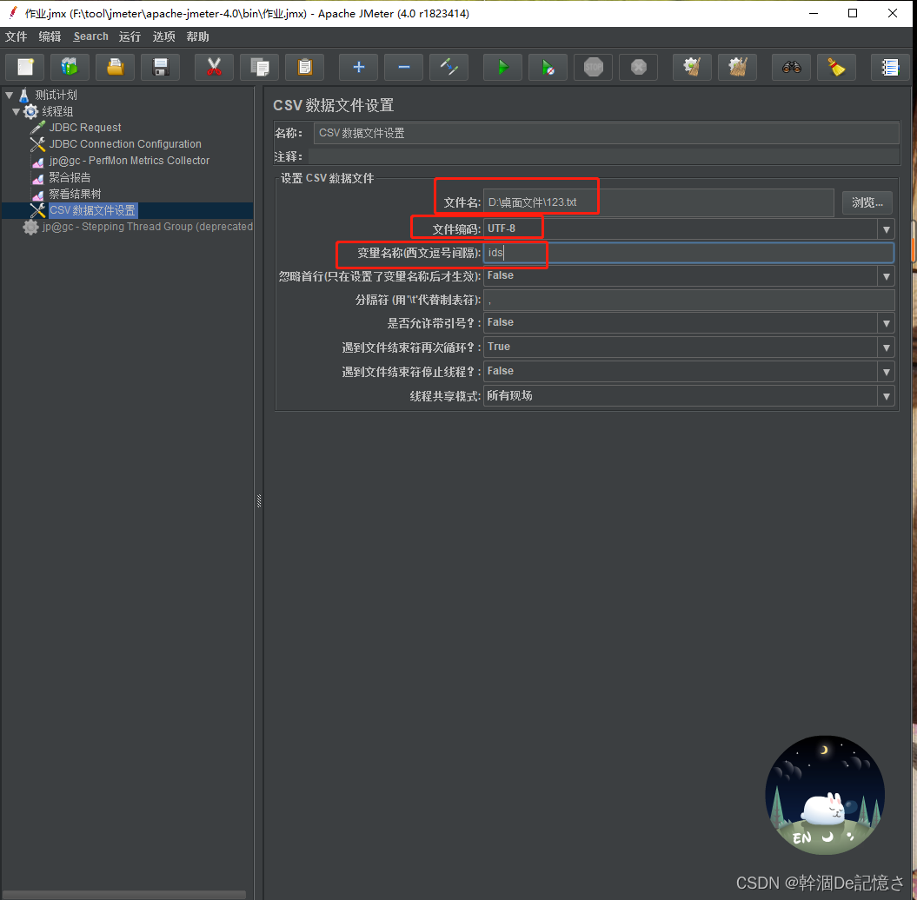Viewport: 917px width, 900px height.
Task: Open the Search menu
Action: [x=90, y=36]
